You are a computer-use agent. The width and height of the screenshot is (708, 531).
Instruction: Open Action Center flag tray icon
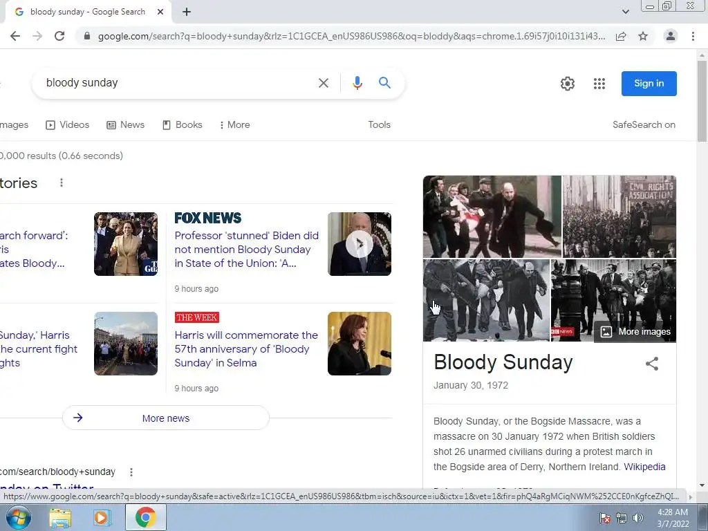(x=605, y=519)
